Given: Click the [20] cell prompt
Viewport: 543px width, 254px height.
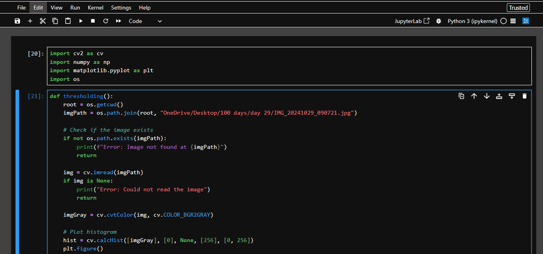Looking at the screenshot, I should coord(36,54).
